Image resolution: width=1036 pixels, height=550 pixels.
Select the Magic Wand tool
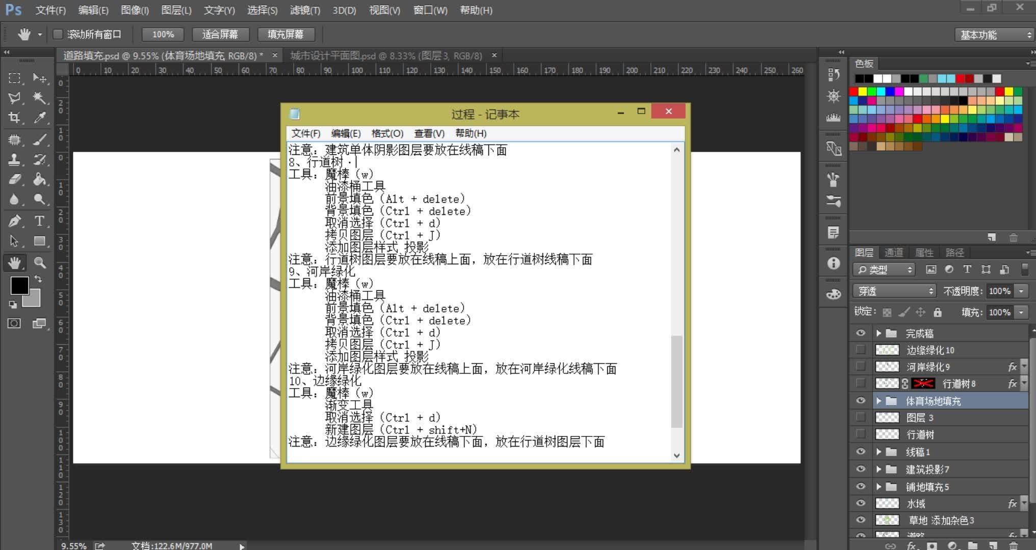[x=40, y=98]
